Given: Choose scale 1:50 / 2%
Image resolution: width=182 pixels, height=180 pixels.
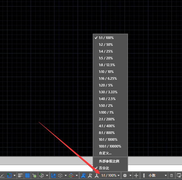Looking at the screenshot, I should click(x=110, y=106).
